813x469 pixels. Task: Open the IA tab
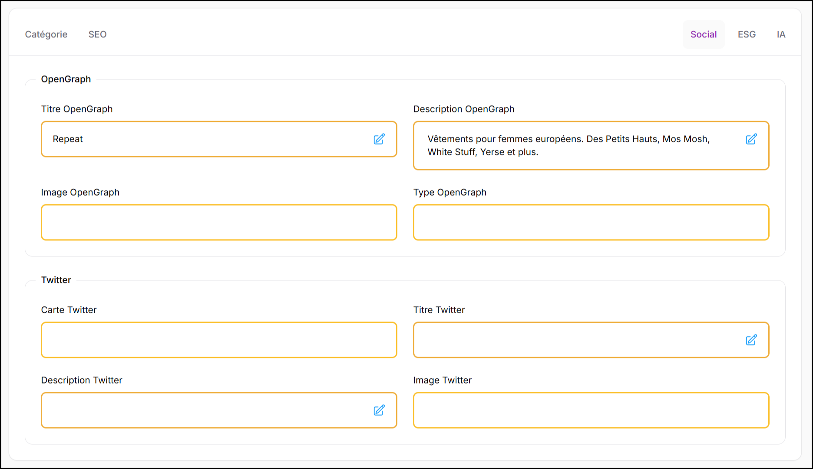click(780, 34)
